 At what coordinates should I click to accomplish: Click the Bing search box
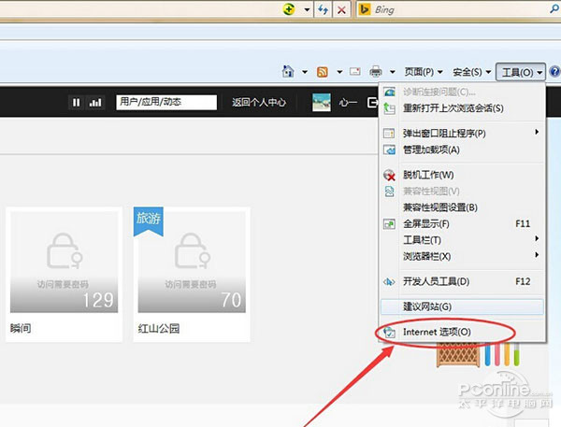pyautogui.click(x=460, y=9)
